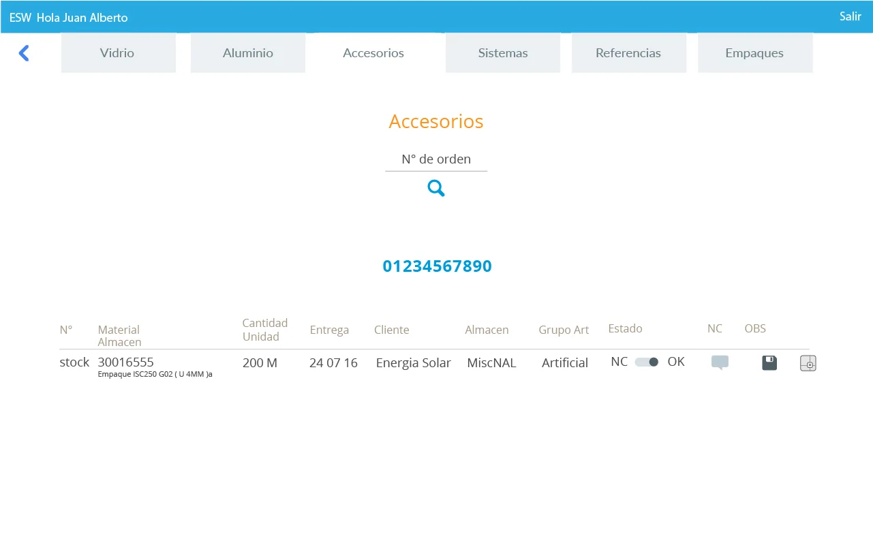Viewport: 873px width, 545px height.
Task: Click the Hola Juan Alberto greeting
Action: point(82,18)
